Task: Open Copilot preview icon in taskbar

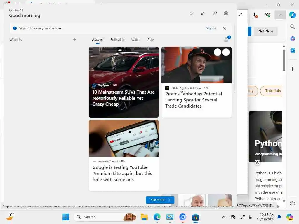Action: (x=290, y=217)
